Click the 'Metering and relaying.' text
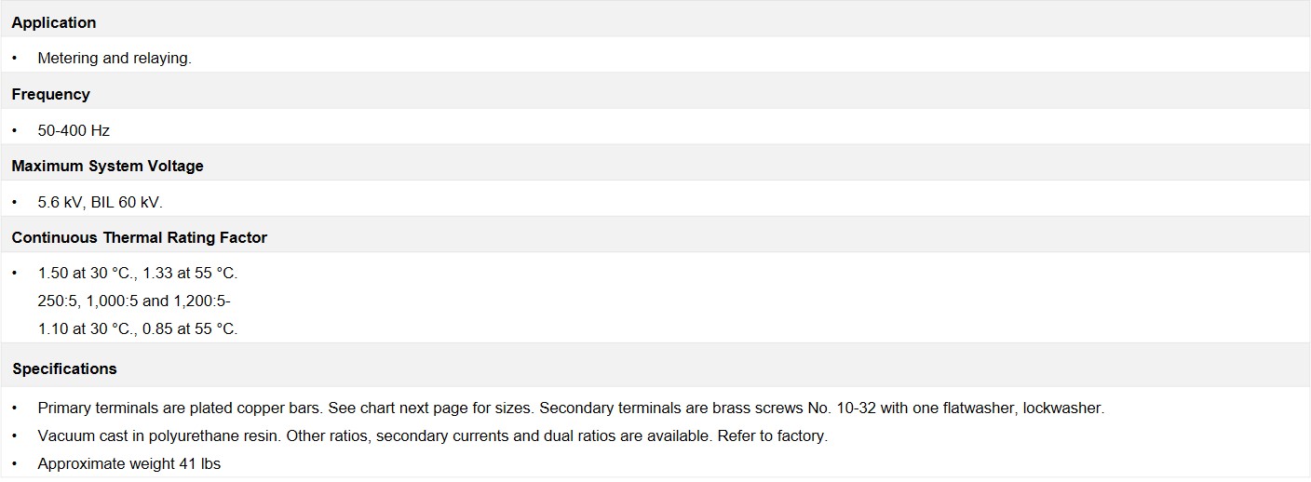 pyautogui.click(x=115, y=58)
